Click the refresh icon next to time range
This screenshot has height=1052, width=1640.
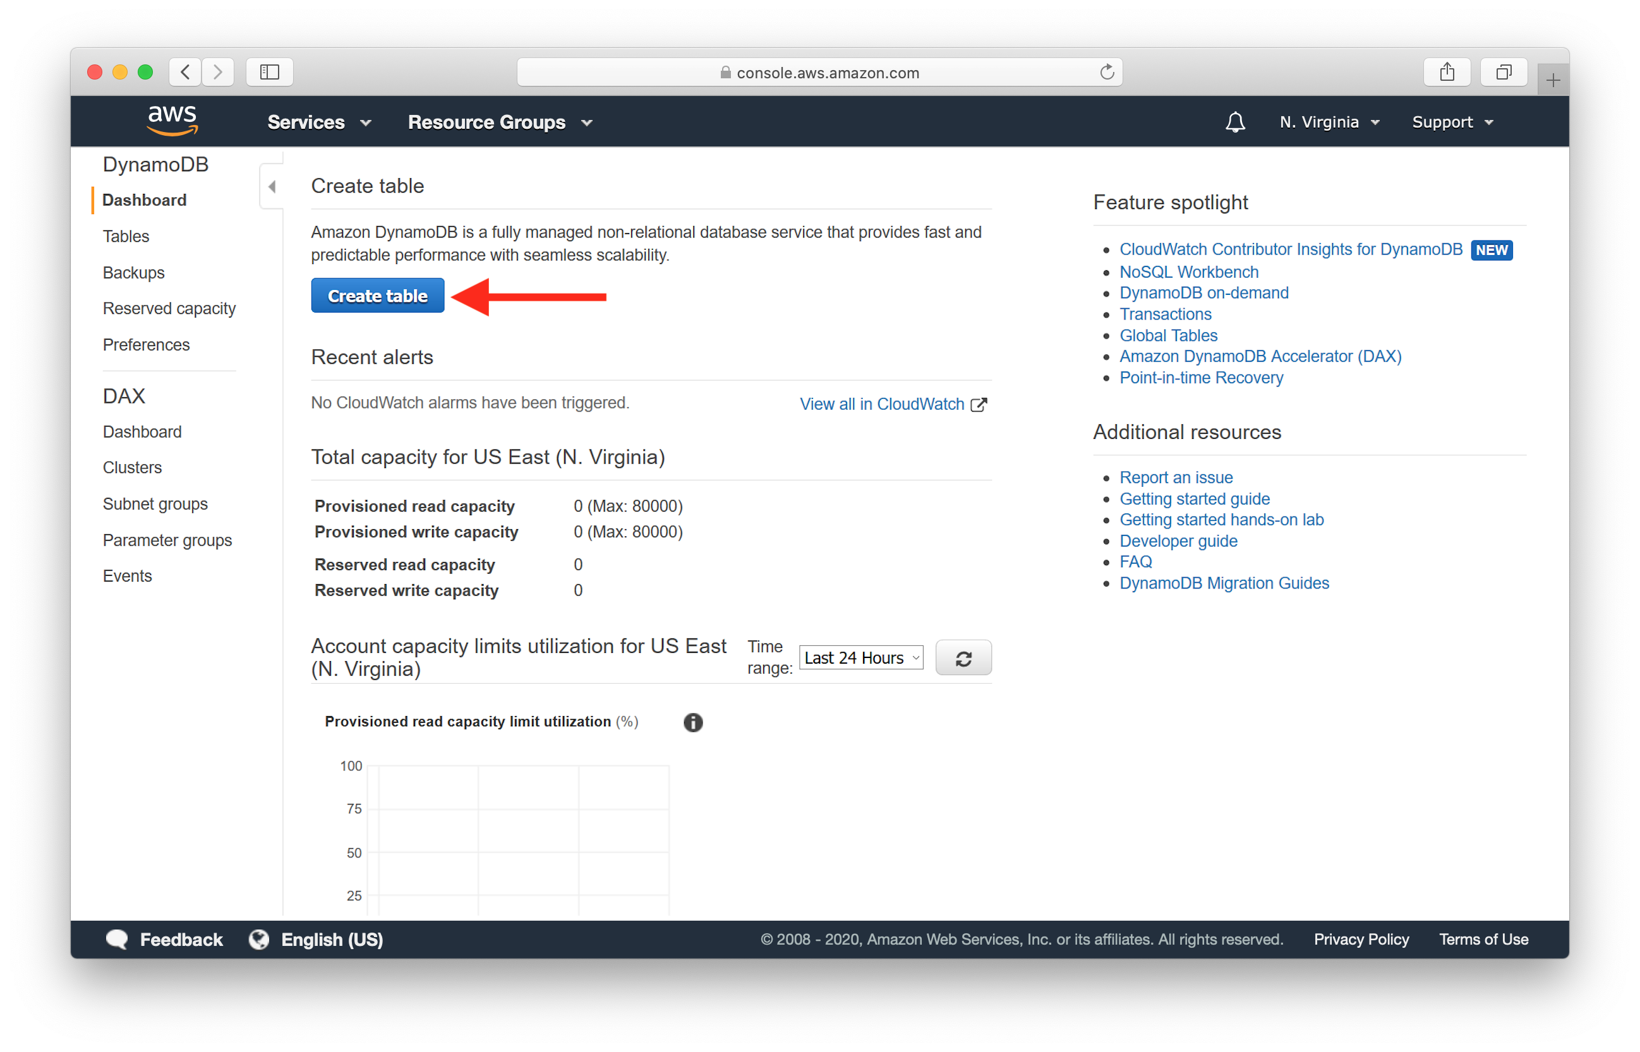[x=965, y=656]
